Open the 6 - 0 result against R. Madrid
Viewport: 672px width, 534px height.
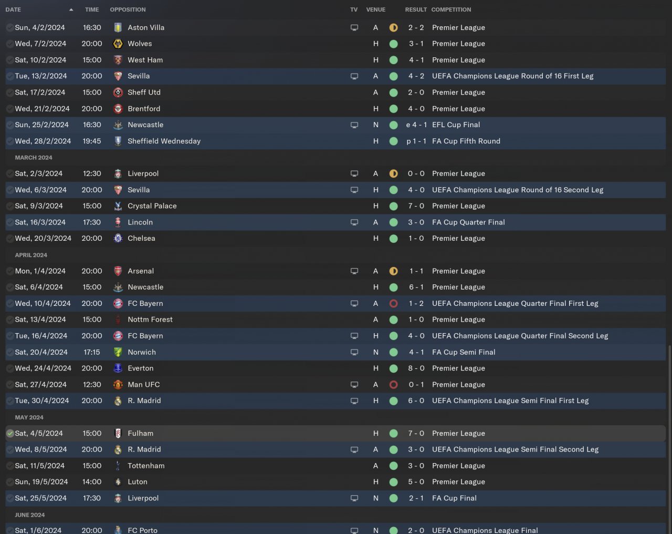(416, 400)
